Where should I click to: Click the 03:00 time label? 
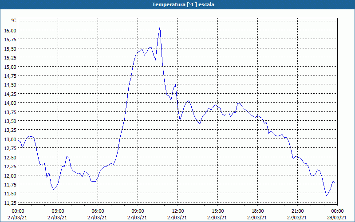click(x=58, y=211)
